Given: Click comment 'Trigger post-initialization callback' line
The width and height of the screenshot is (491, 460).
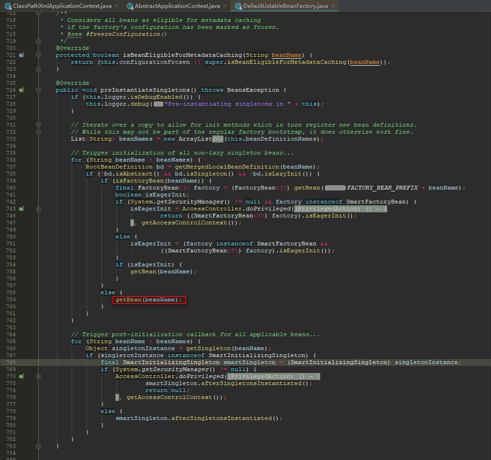Looking at the screenshot, I should [195, 334].
